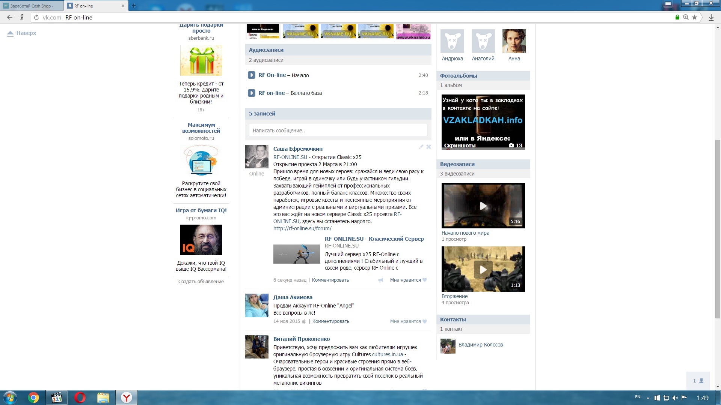
Task: Go back with the browser back arrow
Action: (x=10, y=17)
